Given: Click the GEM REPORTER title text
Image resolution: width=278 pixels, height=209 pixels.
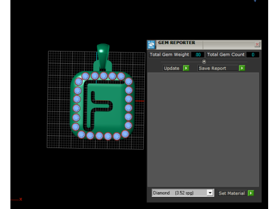Looking at the screenshot, I should click(177, 42).
